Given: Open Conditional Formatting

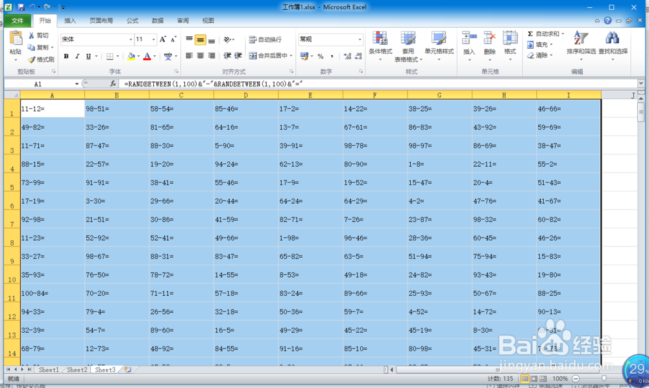Looking at the screenshot, I should pyautogui.click(x=380, y=45).
